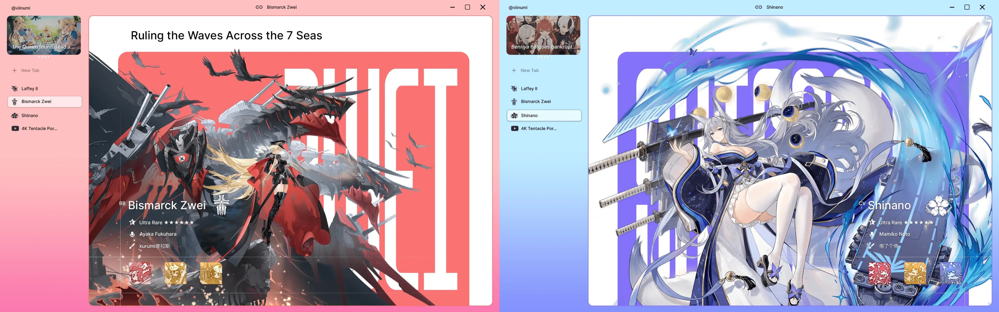Click the Laffey II tab icon in pink window
The image size is (999, 312).
pyautogui.click(x=15, y=89)
